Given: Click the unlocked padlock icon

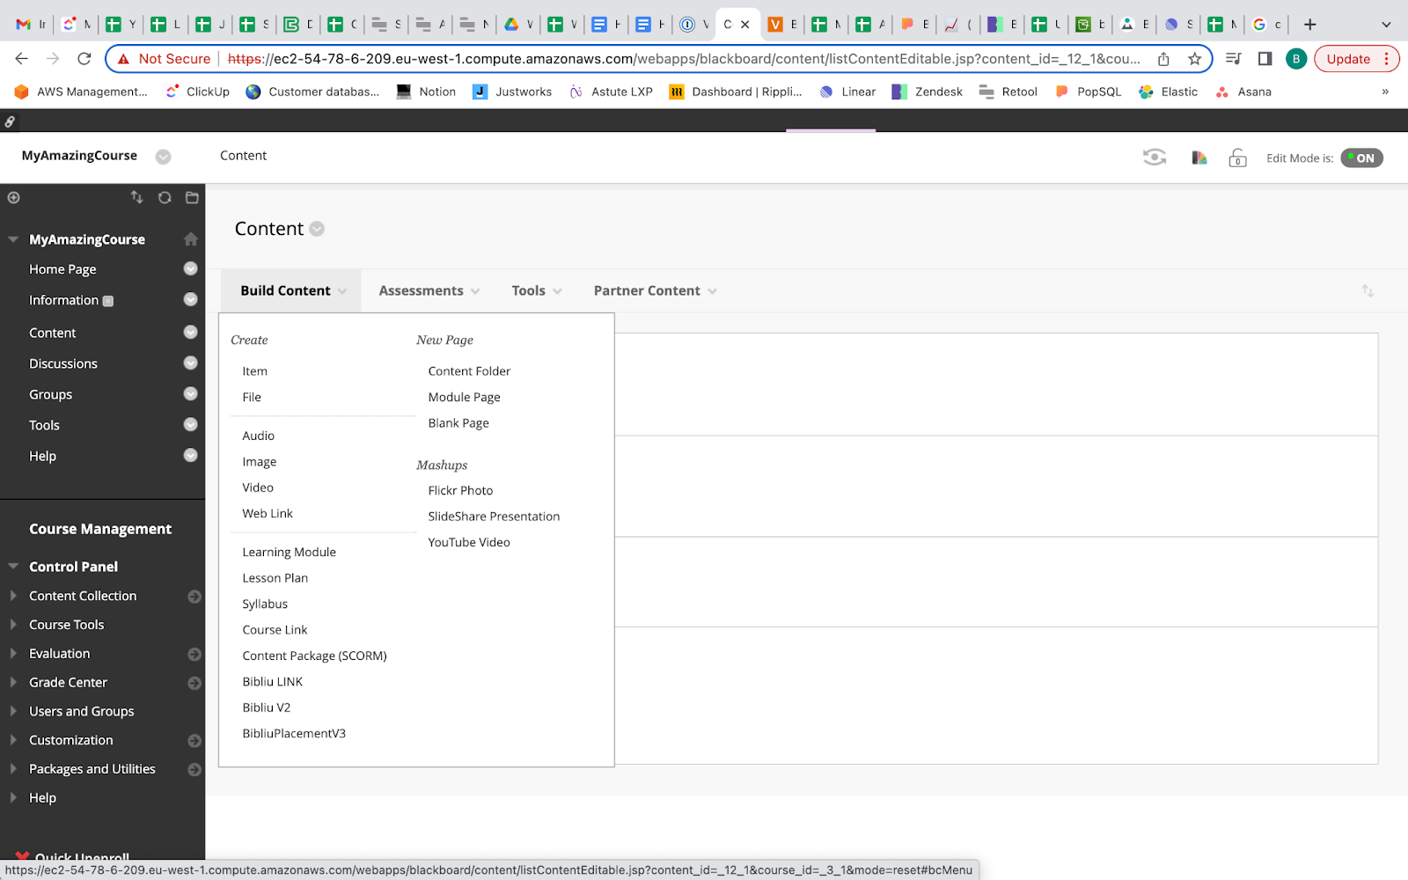Looking at the screenshot, I should point(1237,158).
